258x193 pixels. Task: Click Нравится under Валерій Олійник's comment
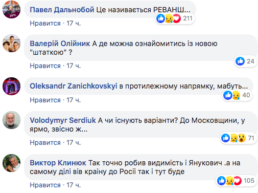click(x=45, y=66)
